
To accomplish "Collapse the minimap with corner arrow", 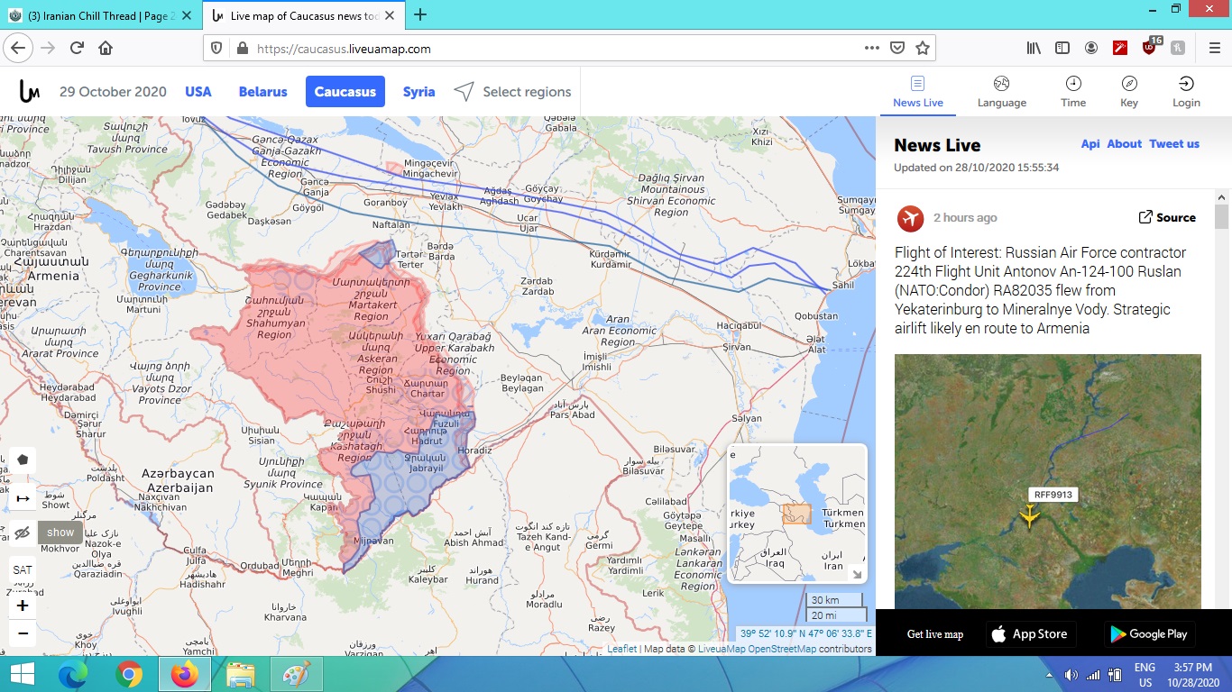I will [857, 574].
